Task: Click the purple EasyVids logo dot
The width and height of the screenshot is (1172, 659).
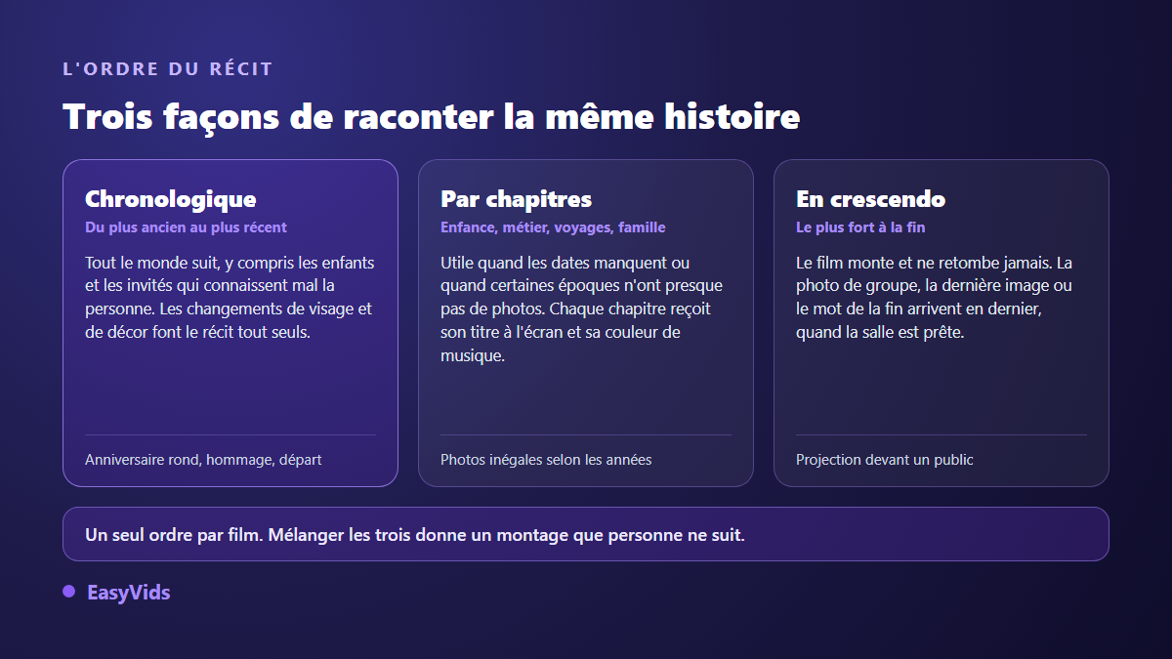Action: 69,592
